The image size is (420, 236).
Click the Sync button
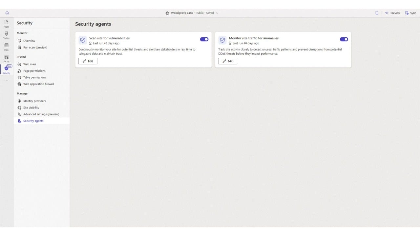[x=410, y=13]
